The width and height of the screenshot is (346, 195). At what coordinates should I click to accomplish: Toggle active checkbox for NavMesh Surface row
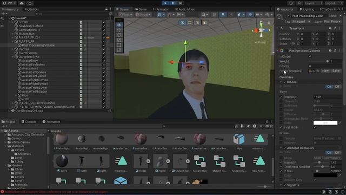pyautogui.click(x=103, y=26)
